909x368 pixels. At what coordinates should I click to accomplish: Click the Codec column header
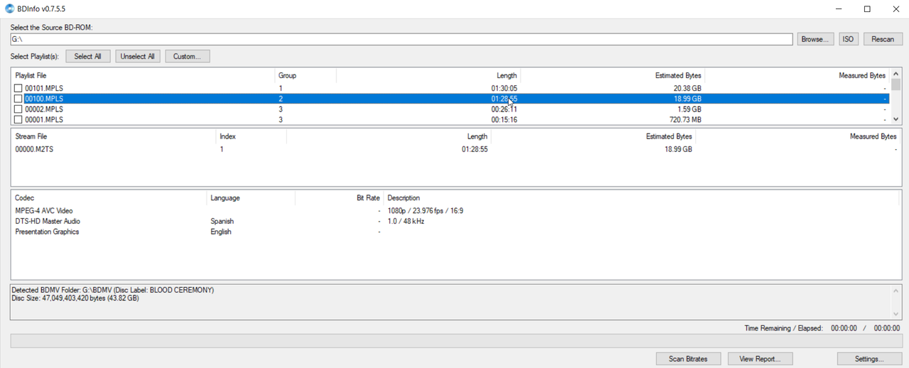pos(109,197)
